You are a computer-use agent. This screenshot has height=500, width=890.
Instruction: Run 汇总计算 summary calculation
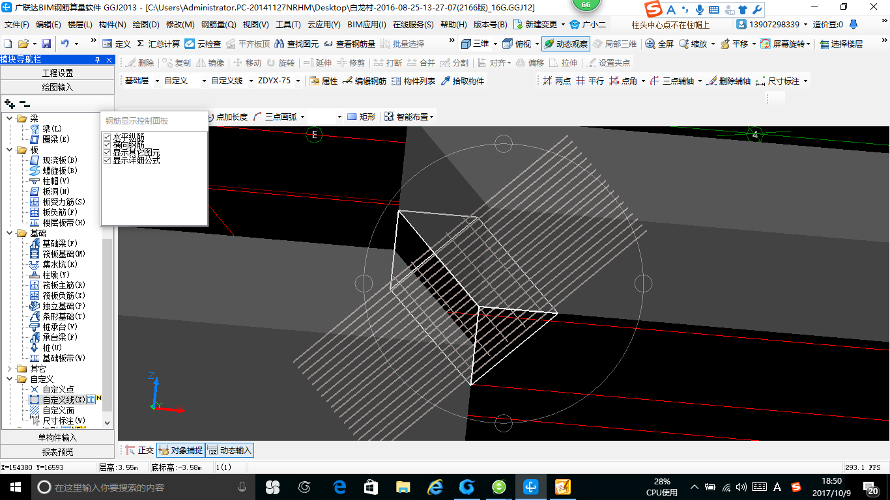click(158, 44)
